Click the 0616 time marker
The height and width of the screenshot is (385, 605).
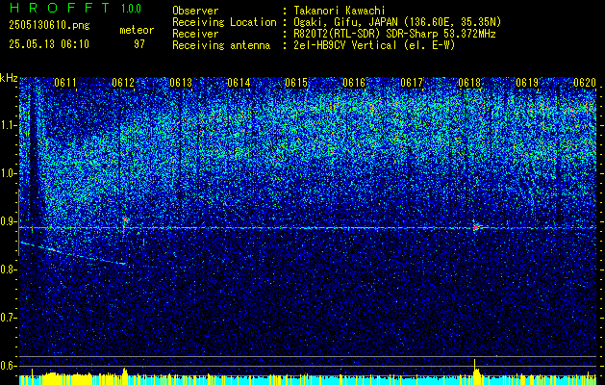tap(354, 83)
